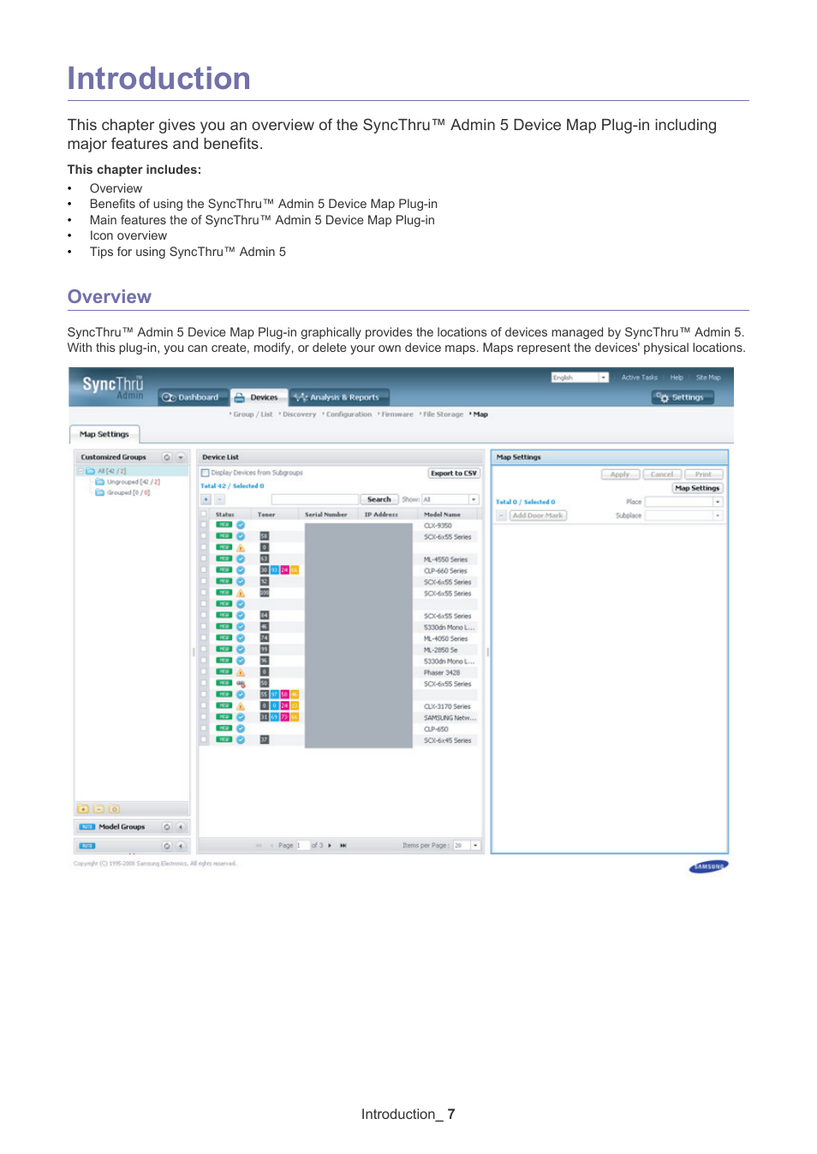Screen dimensions: 817x1154
Task: Go to the last page of devices
Action: [343, 846]
